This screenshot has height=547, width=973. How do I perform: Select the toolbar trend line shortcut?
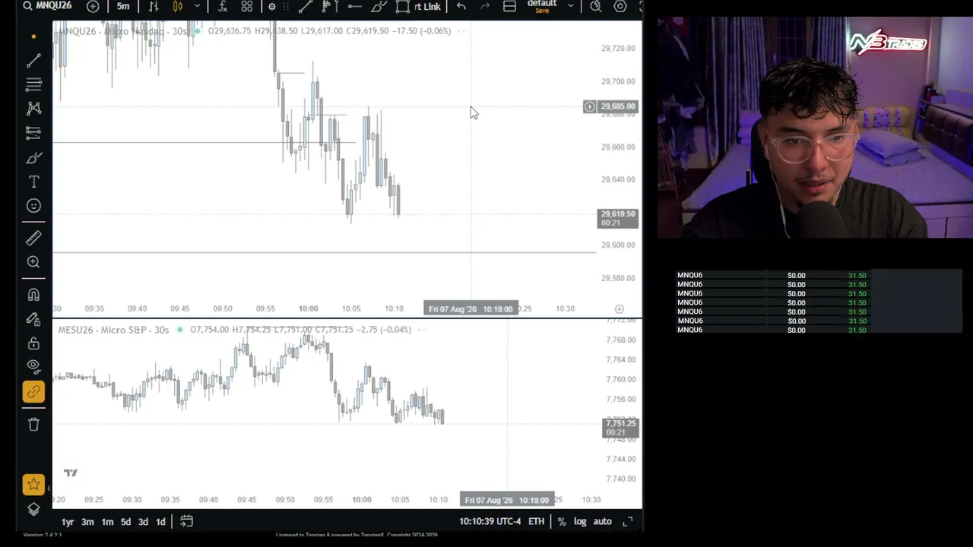coord(305,6)
